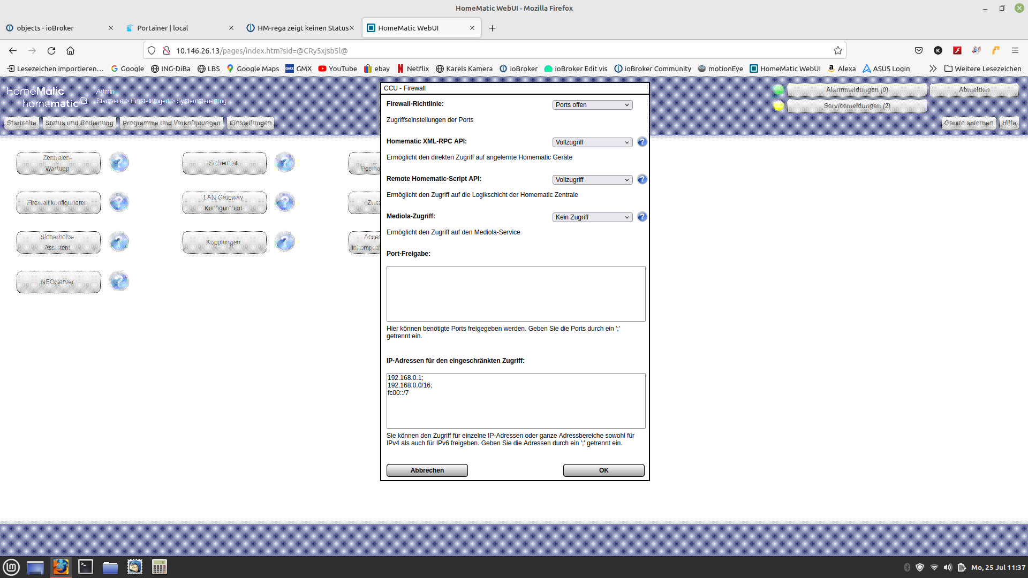Screen dimensions: 1028x578
Task: Open LAN Gateway Konfiguration
Action: tap(224, 203)
